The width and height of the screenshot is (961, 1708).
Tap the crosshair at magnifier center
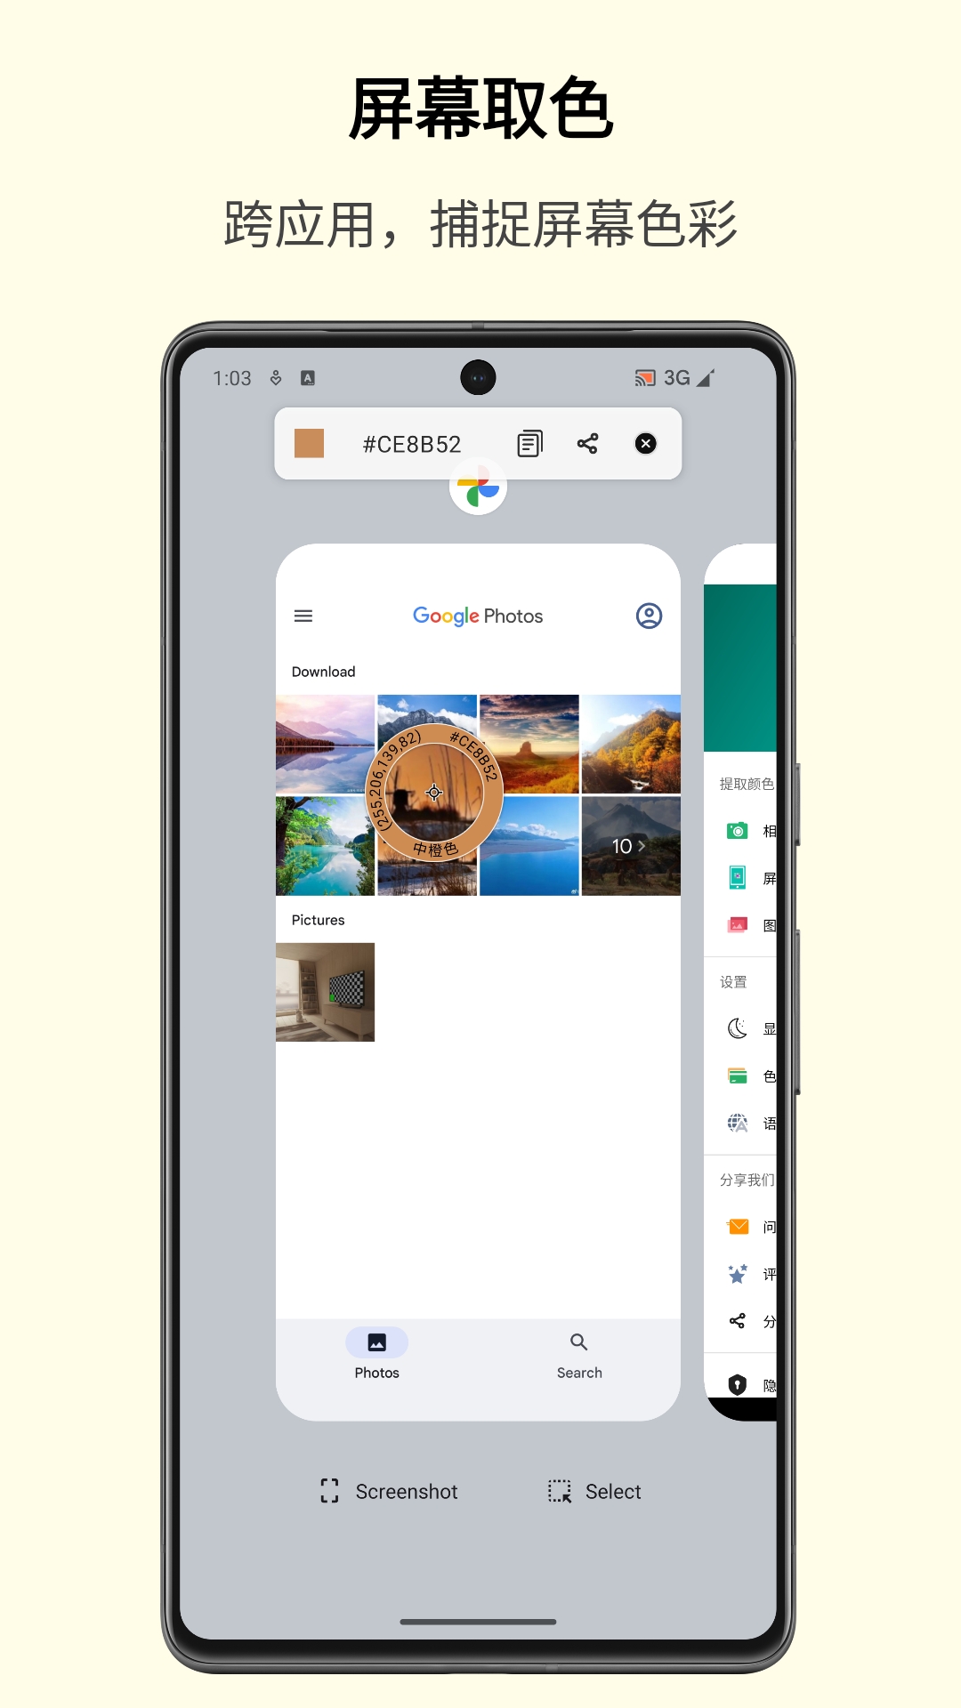[x=434, y=792]
